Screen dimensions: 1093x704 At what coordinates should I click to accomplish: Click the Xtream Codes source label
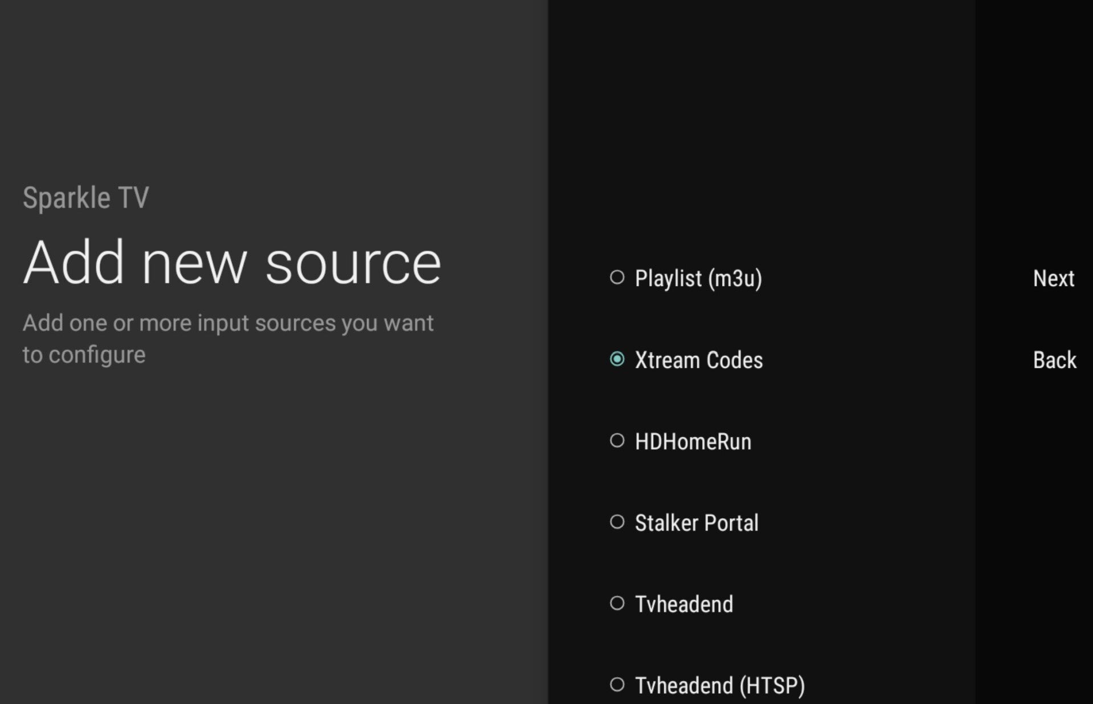pyautogui.click(x=699, y=360)
